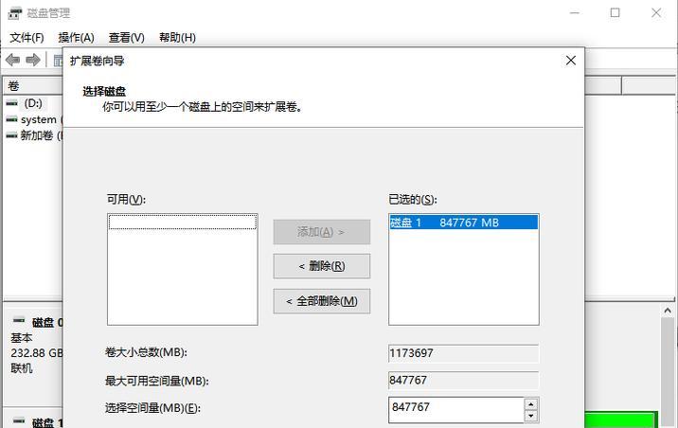Select 磁盘 1 847767 MB in selected list
Viewport: 678px width, 428px height.
(x=464, y=223)
